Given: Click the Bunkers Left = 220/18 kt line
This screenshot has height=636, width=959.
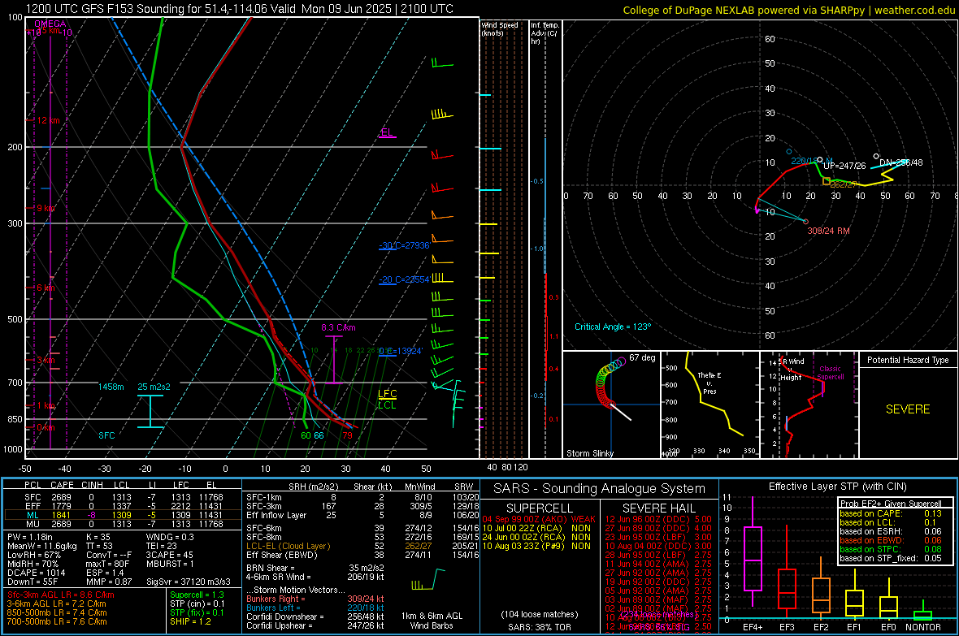Looking at the screenshot, I should click(x=315, y=608).
